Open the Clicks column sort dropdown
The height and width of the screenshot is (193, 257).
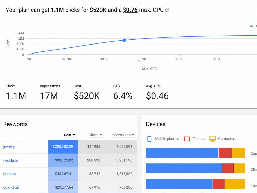[96, 135]
